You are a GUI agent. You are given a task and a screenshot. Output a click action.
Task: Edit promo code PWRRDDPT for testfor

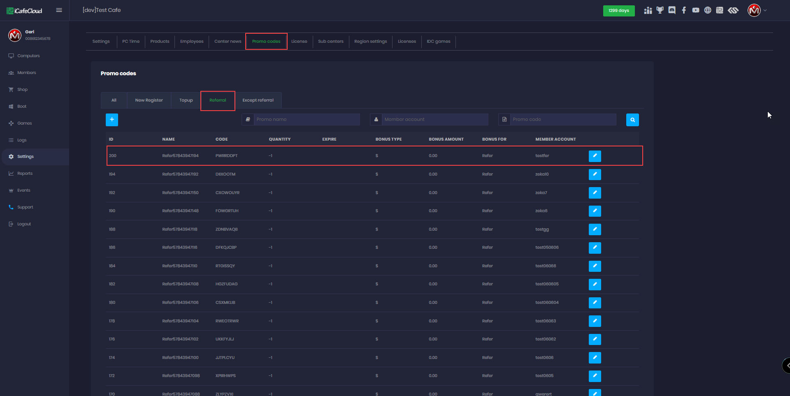pyautogui.click(x=595, y=156)
